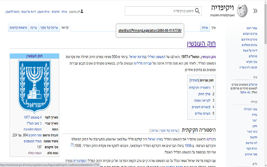
Task: Open the 4 באוגוסט 1977 date link in the infobox
Action: tap(33, 117)
